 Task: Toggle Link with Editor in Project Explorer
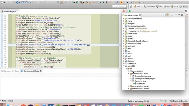pyautogui.click(x=168, y=15)
